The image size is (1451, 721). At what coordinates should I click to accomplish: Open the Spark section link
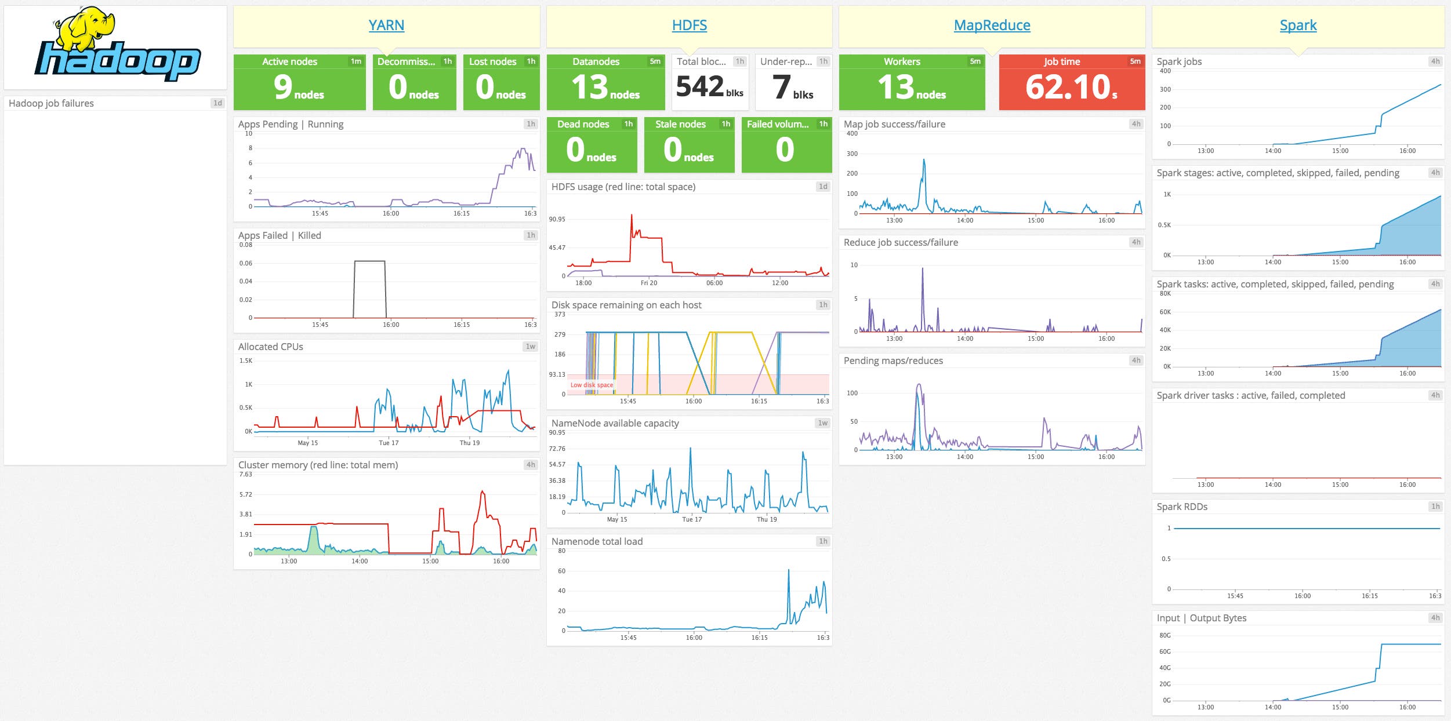pyautogui.click(x=1298, y=25)
